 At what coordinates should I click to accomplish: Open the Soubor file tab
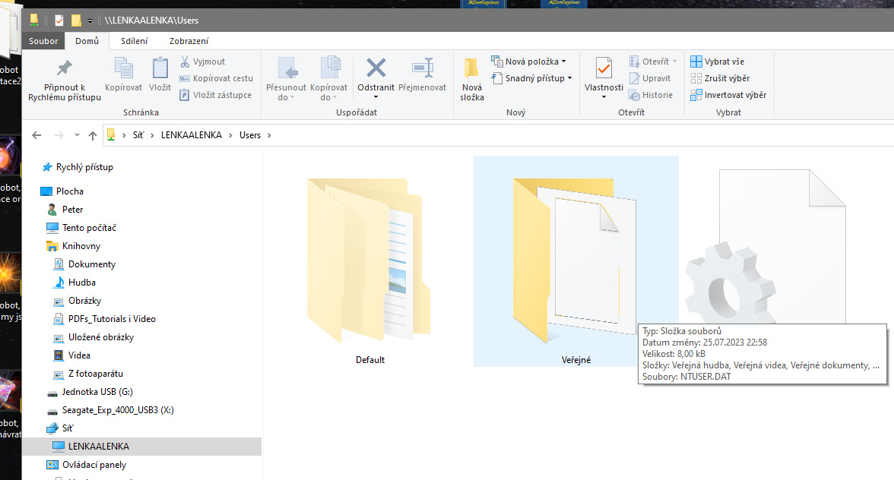(x=43, y=41)
